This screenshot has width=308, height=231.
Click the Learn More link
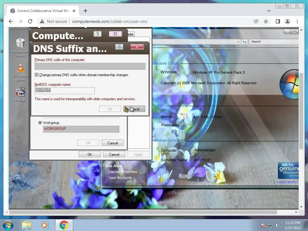tap(288, 182)
